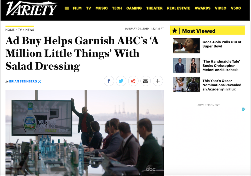Open Handmaid's Tale story thumbnail
The width and height of the screenshot is (251, 176).
186,65
